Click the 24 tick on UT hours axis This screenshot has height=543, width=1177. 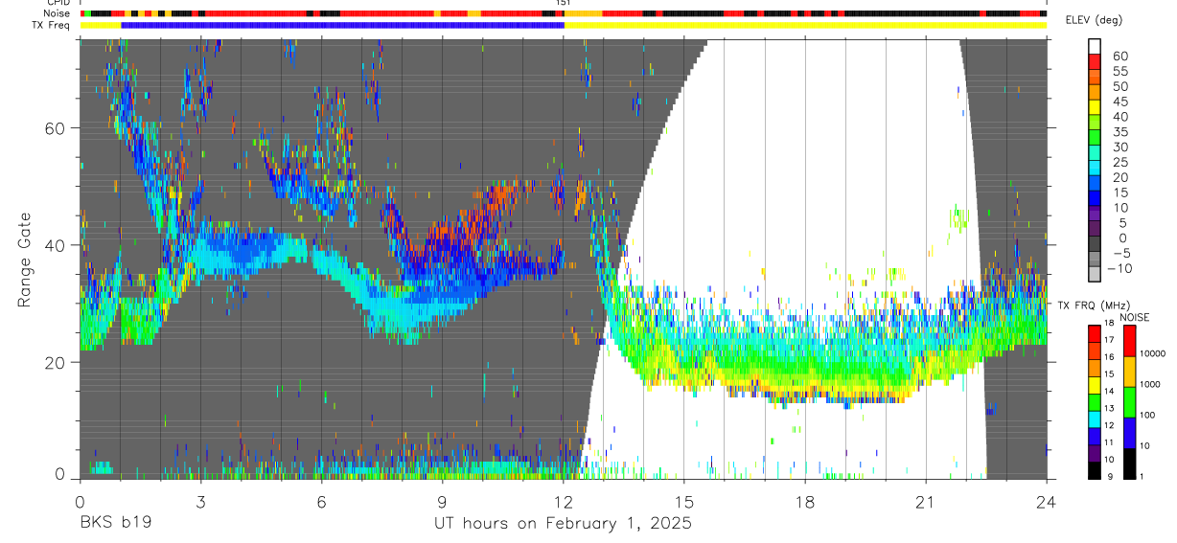[1047, 501]
